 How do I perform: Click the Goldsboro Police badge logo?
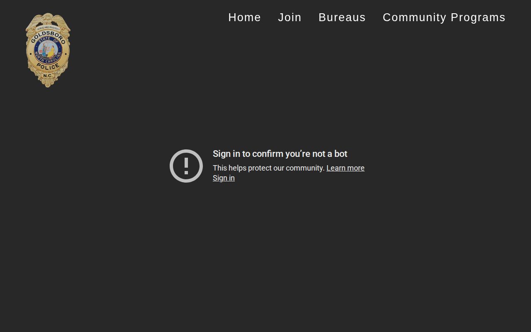point(48,50)
